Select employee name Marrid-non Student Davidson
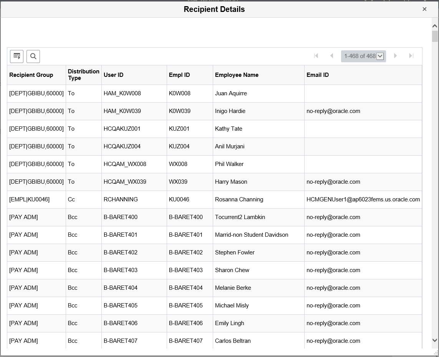 pyautogui.click(x=252, y=234)
